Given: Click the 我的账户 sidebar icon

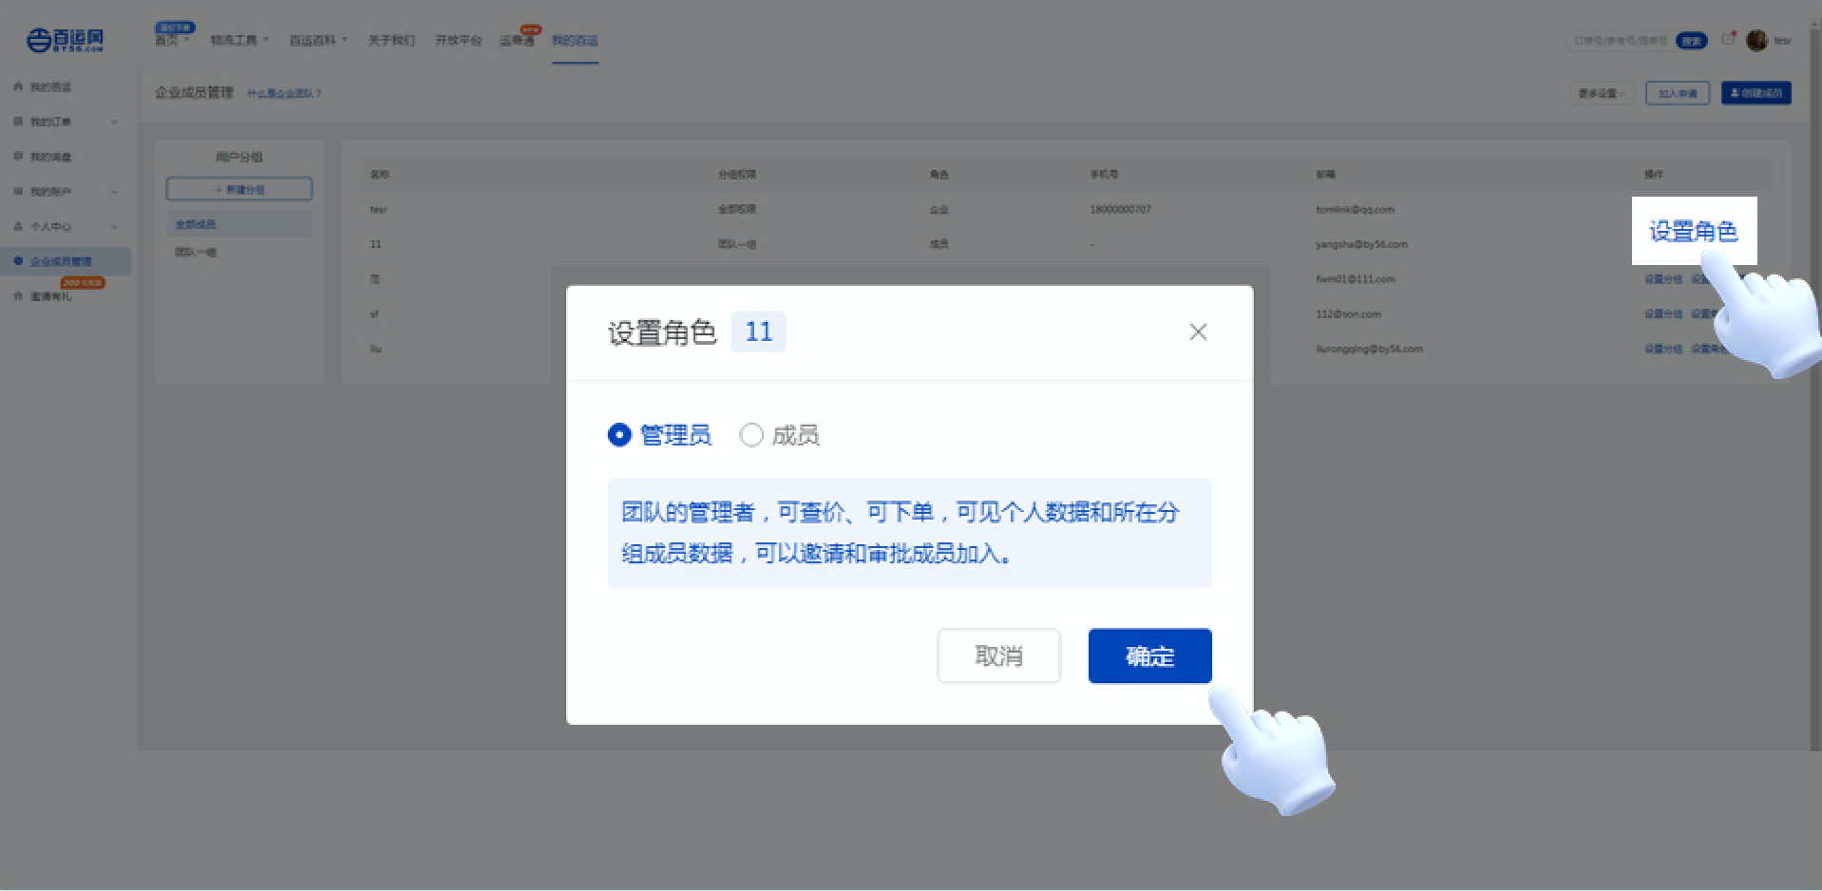Looking at the screenshot, I should coord(18,191).
